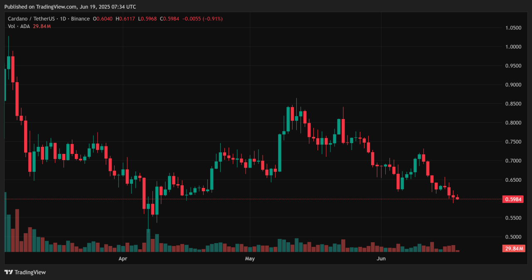
Task: Select the low value L0.5968
Action: click(148, 19)
